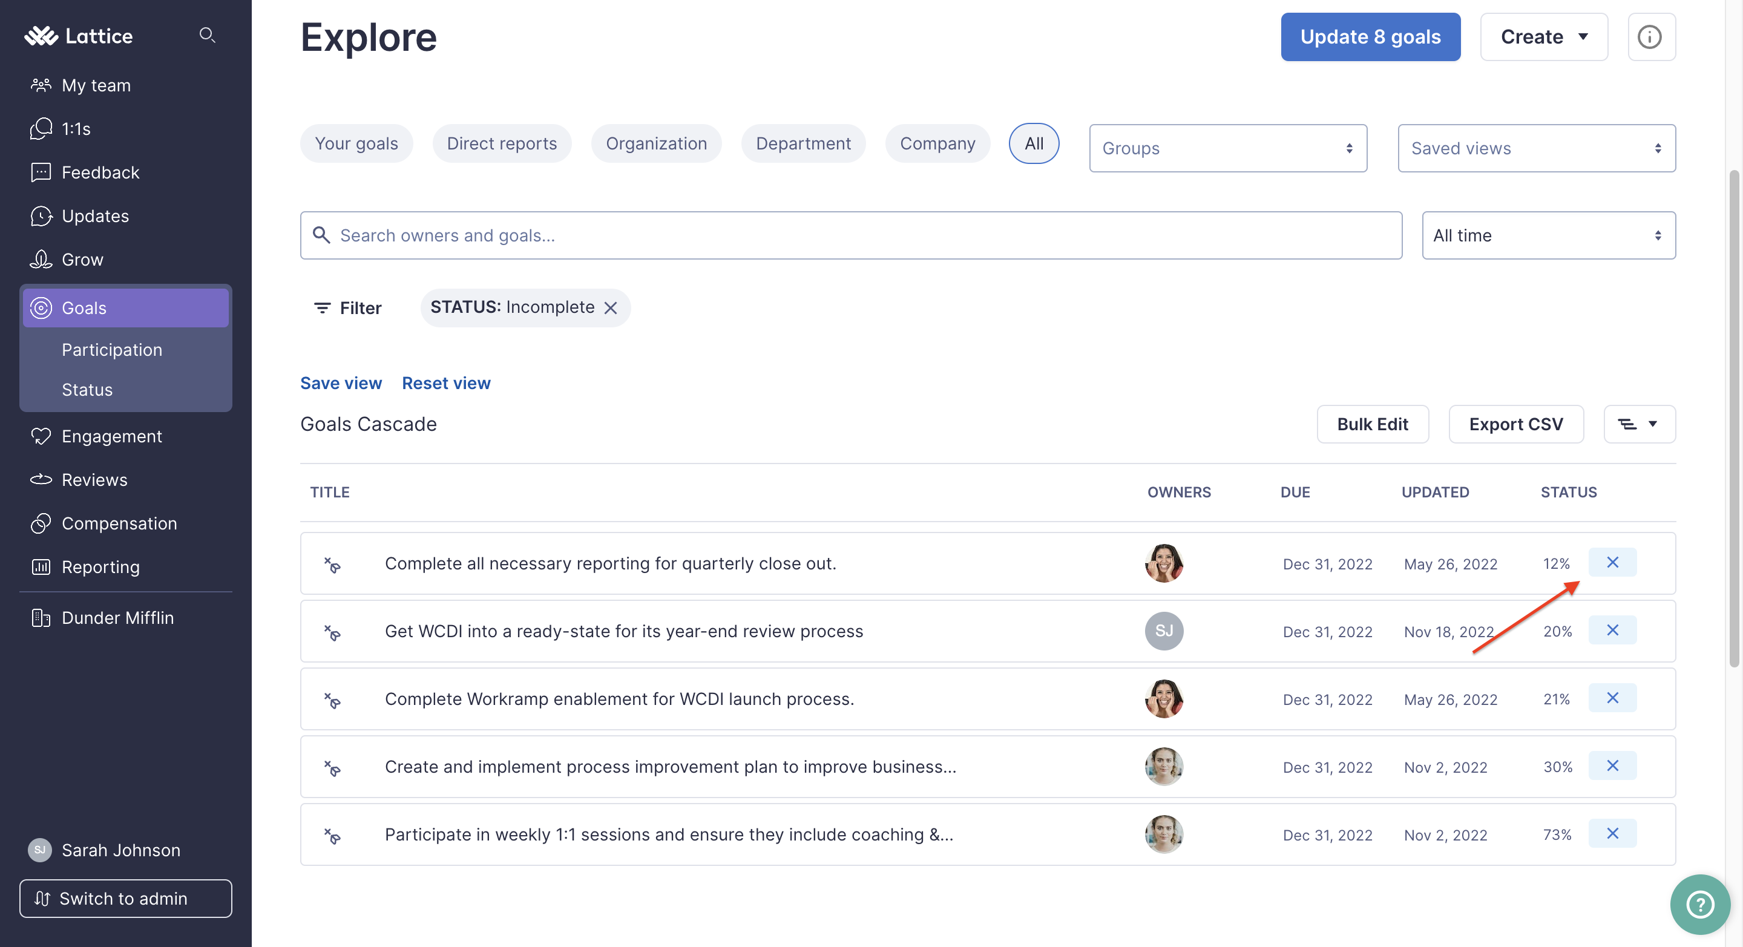Select the All goals filter pill

(x=1034, y=143)
